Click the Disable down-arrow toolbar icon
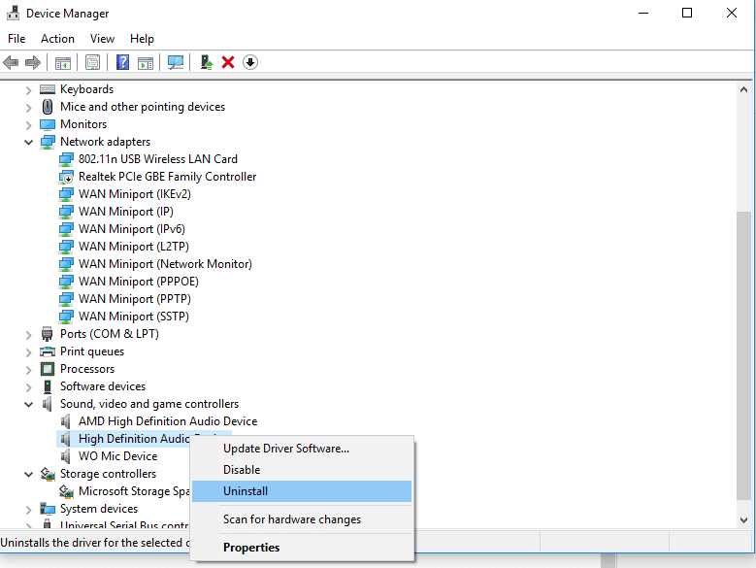This screenshot has width=756, height=568. pos(250,62)
